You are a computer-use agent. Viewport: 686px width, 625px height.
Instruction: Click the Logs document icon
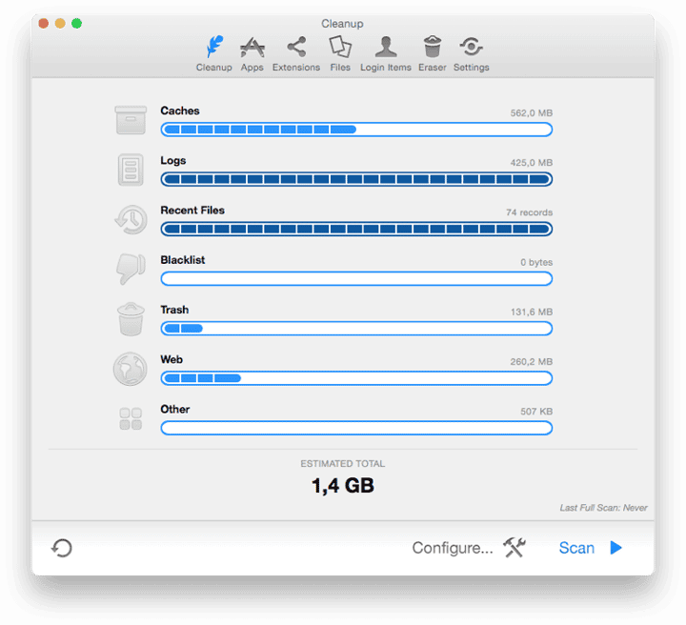pos(131,170)
